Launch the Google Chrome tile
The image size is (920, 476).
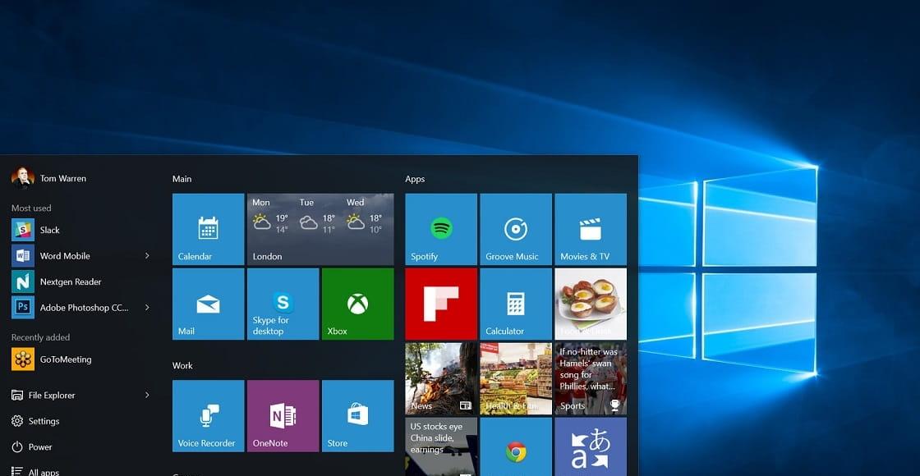coord(516,446)
